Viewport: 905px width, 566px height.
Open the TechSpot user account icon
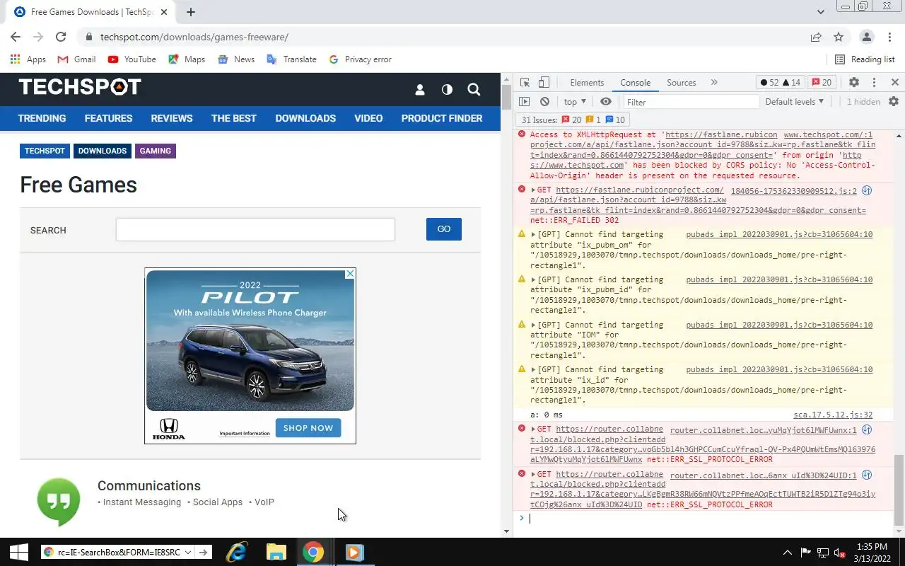click(x=420, y=89)
